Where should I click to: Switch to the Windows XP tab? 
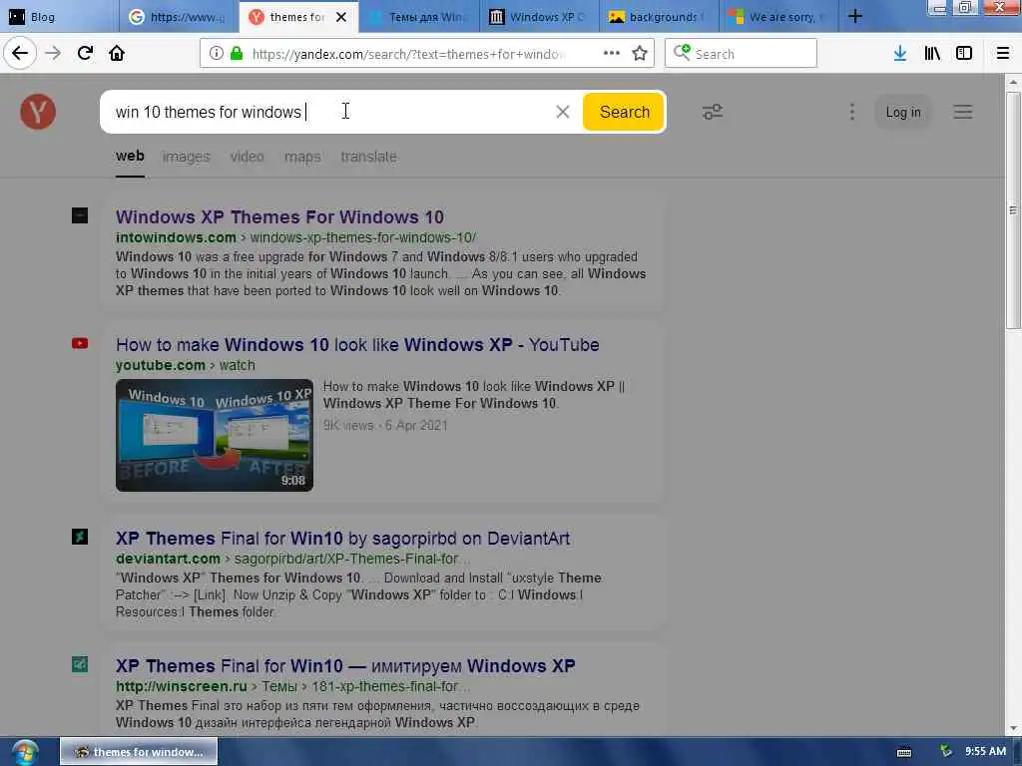[x=538, y=17]
